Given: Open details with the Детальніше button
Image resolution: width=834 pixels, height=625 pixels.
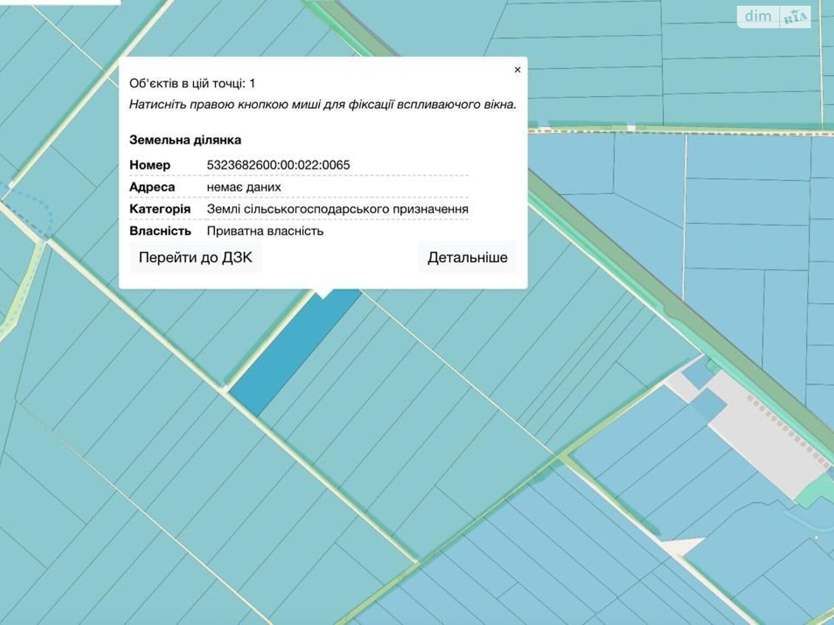Looking at the screenshot, I should (x=467, y=258).
